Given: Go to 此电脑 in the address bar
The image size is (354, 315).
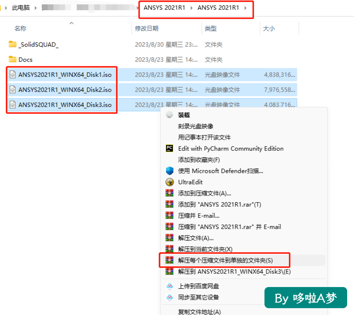Looking at the screenshot, I should tap(21, 8).
